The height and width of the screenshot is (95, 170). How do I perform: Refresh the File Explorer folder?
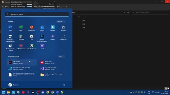coord(128,12)
